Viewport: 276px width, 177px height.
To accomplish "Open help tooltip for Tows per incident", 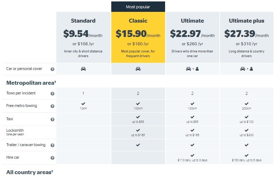I will pyautogui.click(x=52, y=93).
